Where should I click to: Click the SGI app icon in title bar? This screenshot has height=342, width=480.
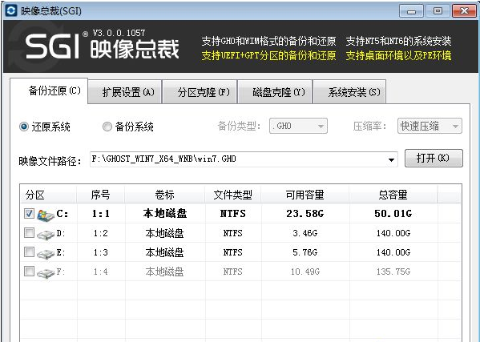(x=11, y=11)
